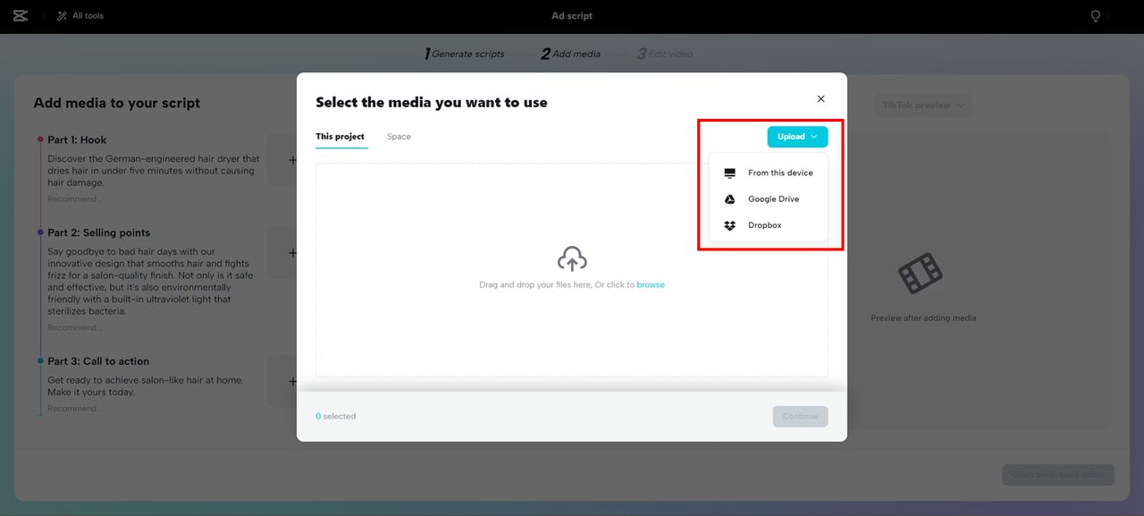
Task: Open All tools menu
Action: point(80,16)
